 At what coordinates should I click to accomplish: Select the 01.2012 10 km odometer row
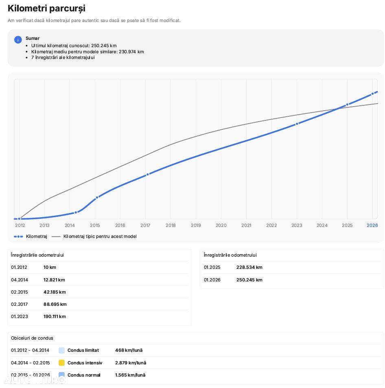100,268
